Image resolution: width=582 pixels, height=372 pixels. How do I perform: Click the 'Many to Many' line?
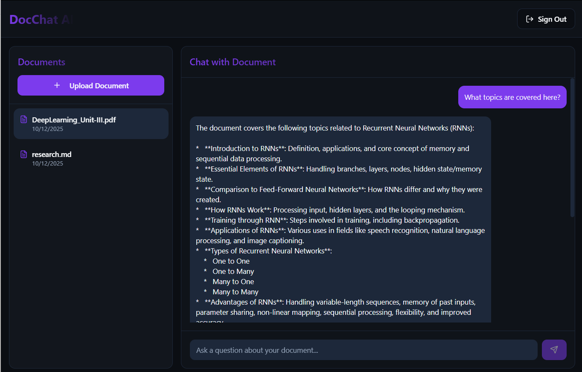235,292
